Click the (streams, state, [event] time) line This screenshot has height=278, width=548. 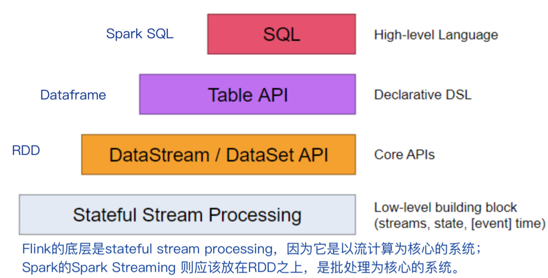[460, 223]
